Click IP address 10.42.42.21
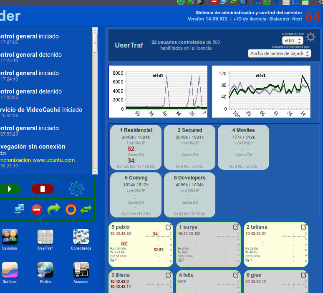 point(256,233)
